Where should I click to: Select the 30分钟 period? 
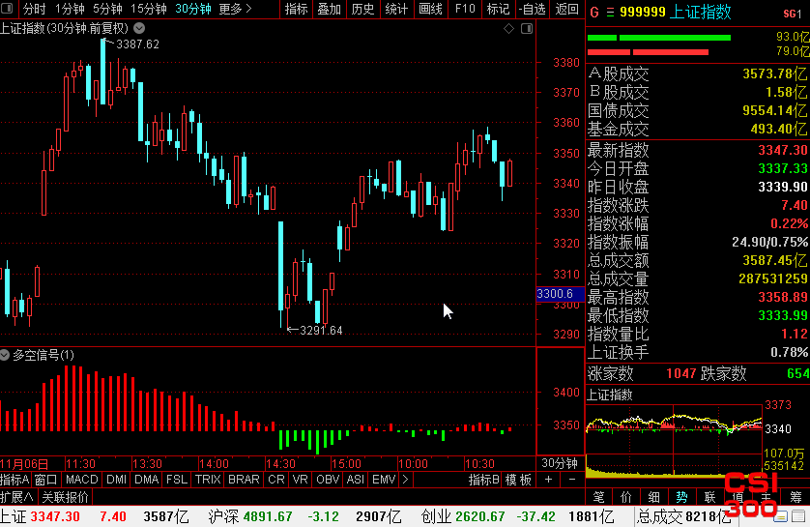(192, 9)
